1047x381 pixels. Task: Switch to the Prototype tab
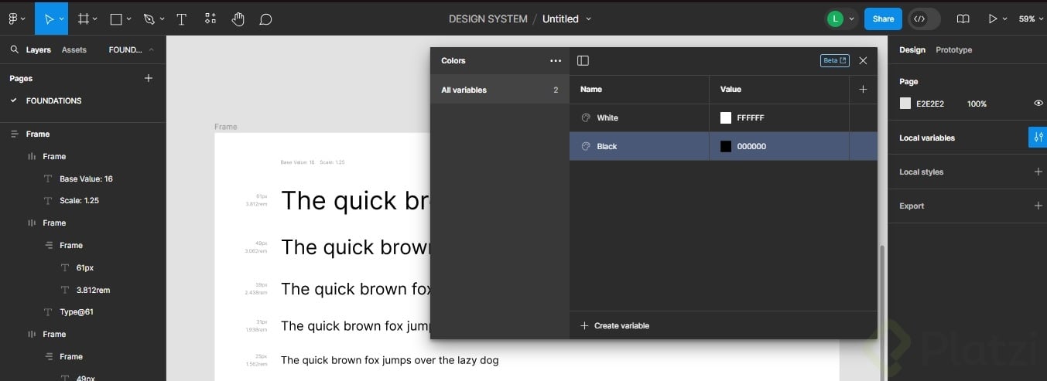[x=953, y=49]
